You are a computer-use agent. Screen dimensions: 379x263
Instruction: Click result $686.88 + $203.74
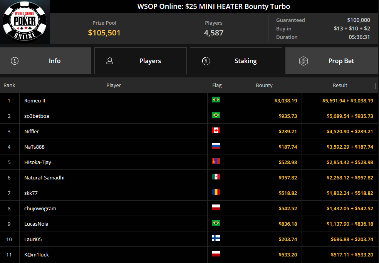tap(352, 239)
